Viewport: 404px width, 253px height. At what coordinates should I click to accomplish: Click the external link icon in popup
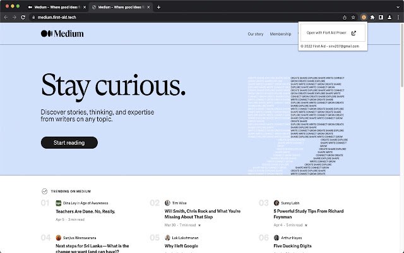pos(353,33)
